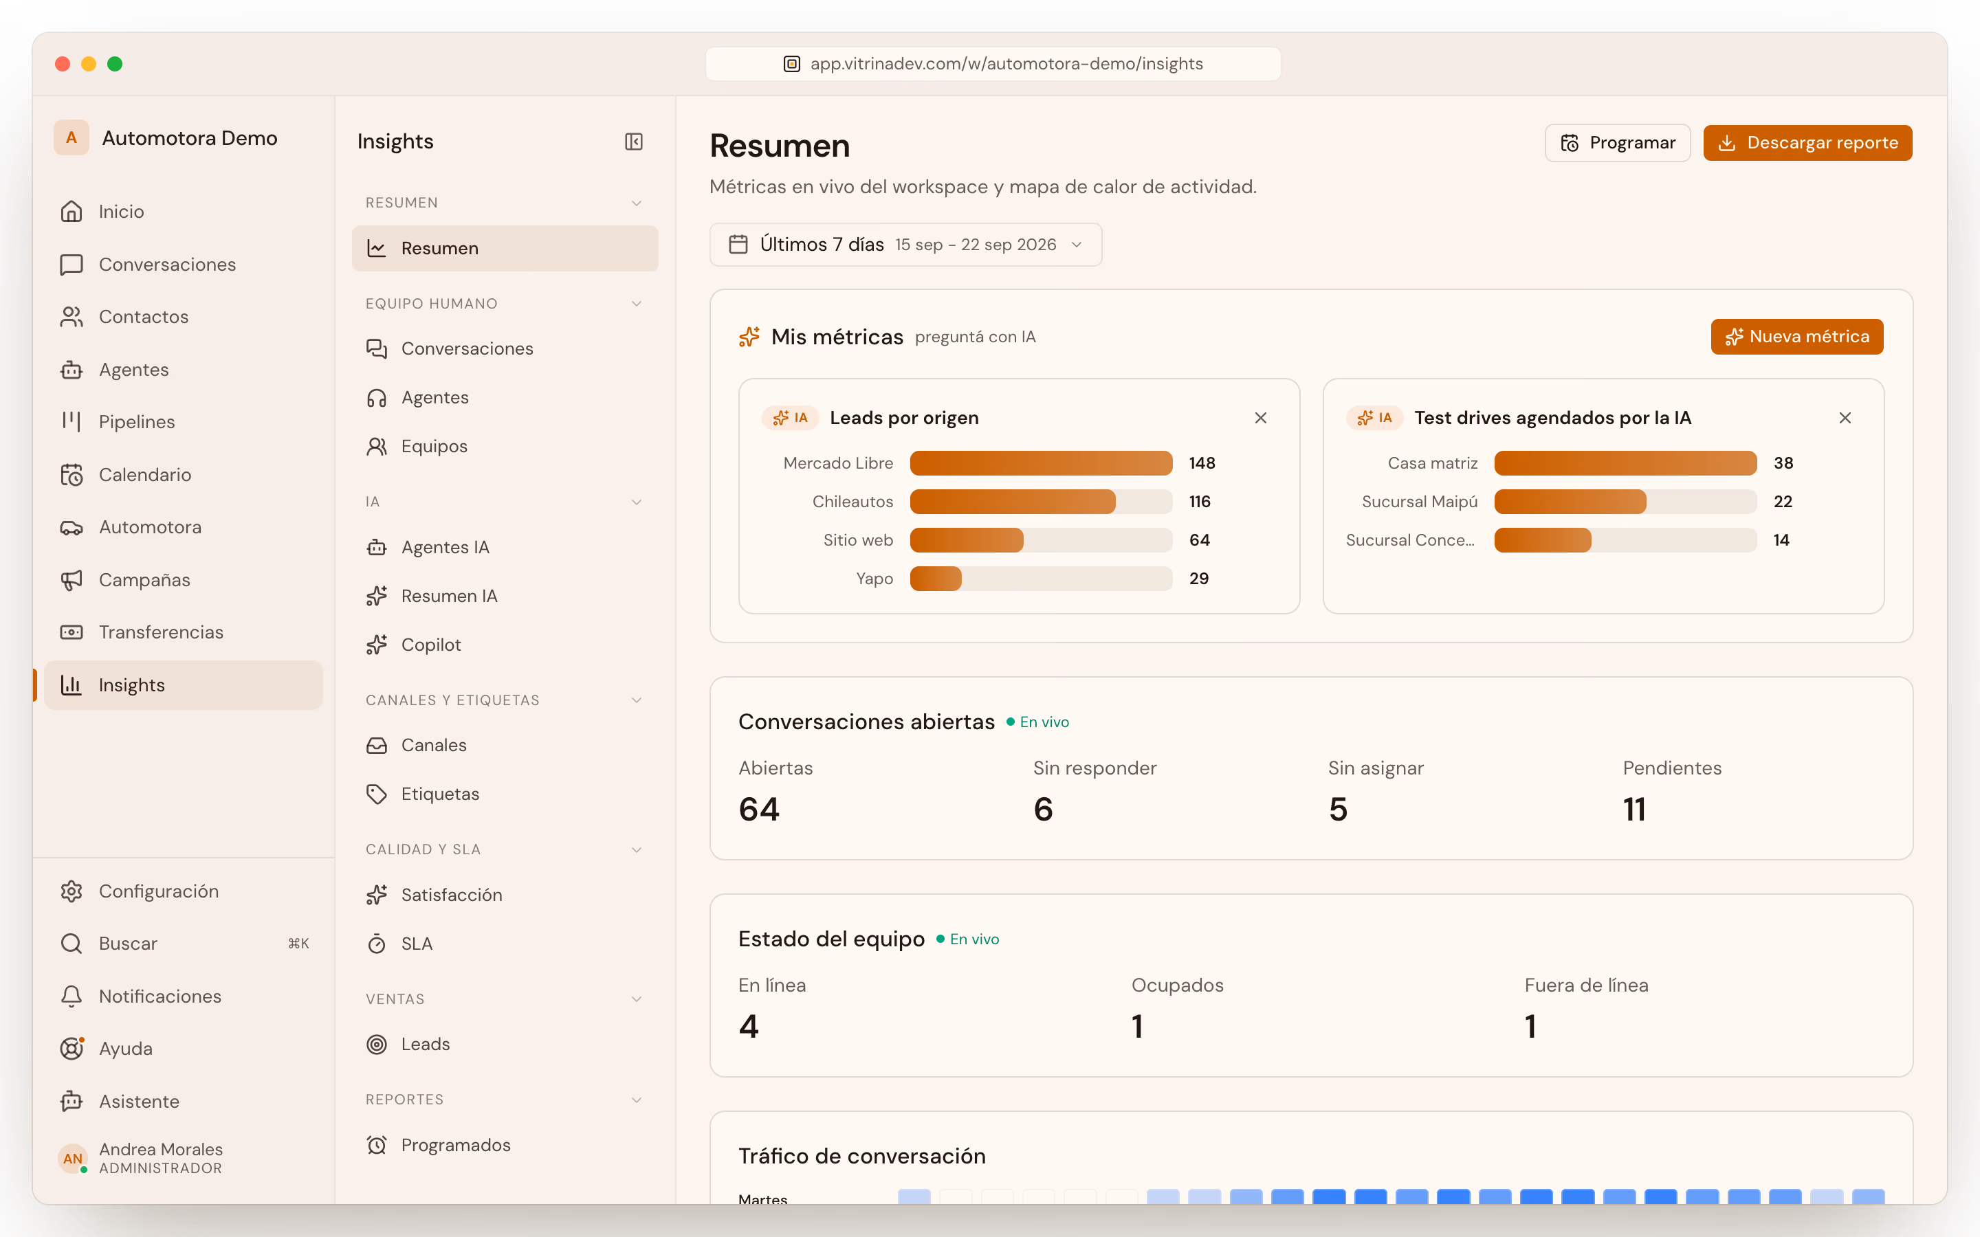The image size is (1980, 1237).
Task: Click headset icon for Agentes under Equipo Humano
Action: 376,398
